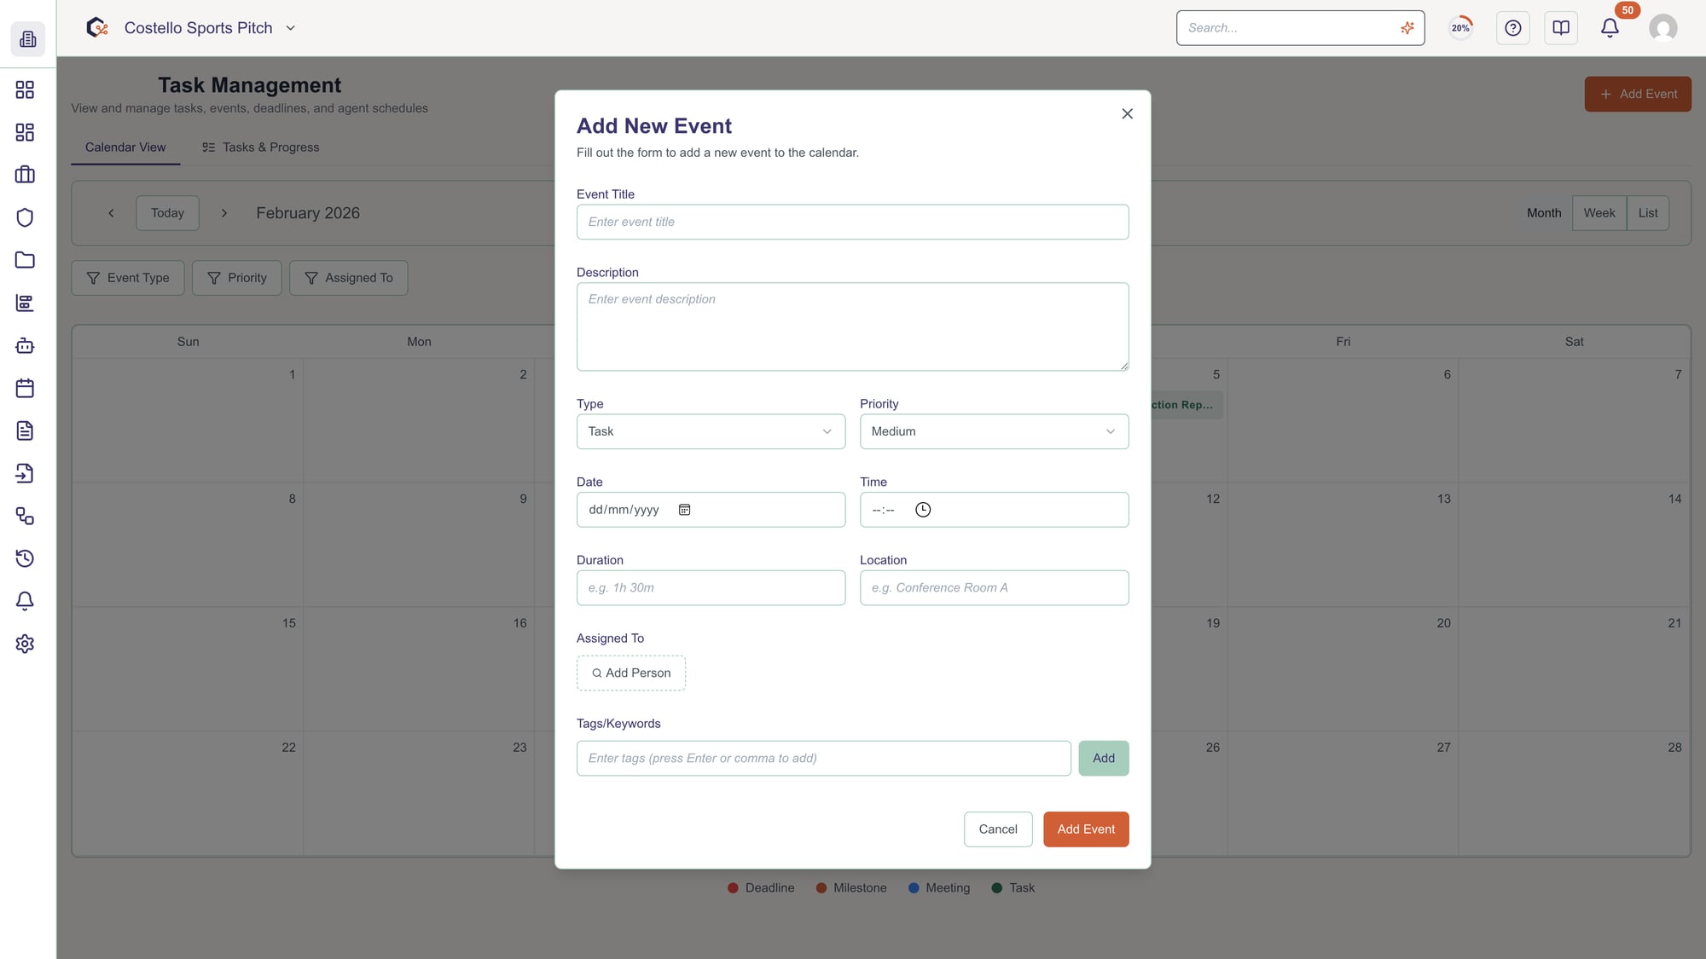Open the Type dropdown showing Task

[x=710, y=431]
